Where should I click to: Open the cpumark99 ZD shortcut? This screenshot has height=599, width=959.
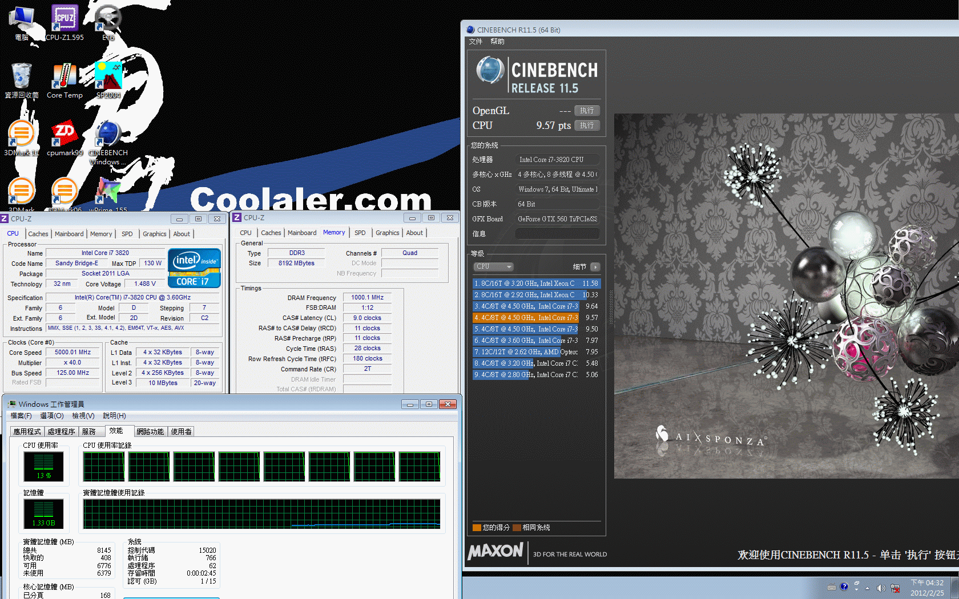pos(65,138)
